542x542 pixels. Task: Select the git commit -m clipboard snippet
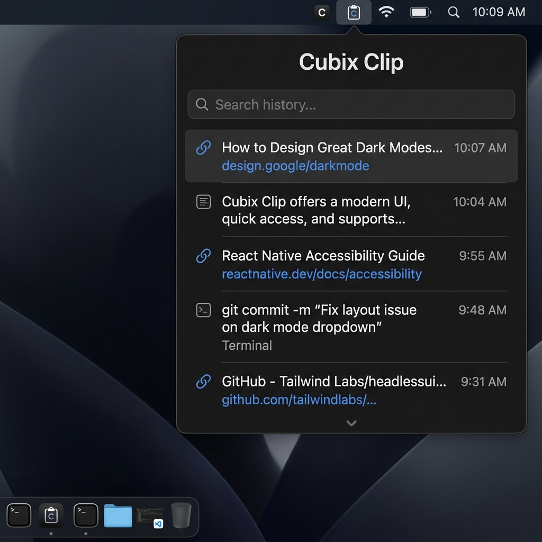pyautogui.click(x=319, y=318)
